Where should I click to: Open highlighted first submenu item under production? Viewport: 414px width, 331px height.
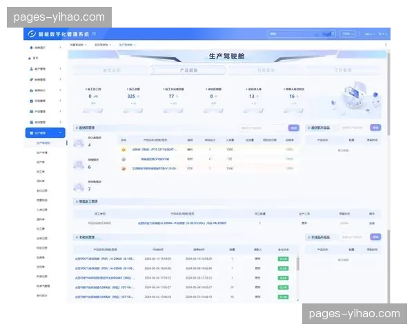coord(43,143)
